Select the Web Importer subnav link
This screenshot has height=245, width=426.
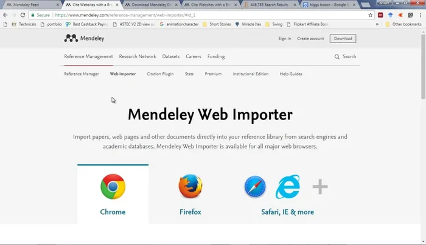pos(123,74)
